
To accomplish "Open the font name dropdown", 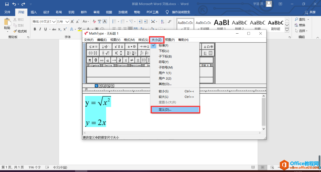I will tap(54, 21).
